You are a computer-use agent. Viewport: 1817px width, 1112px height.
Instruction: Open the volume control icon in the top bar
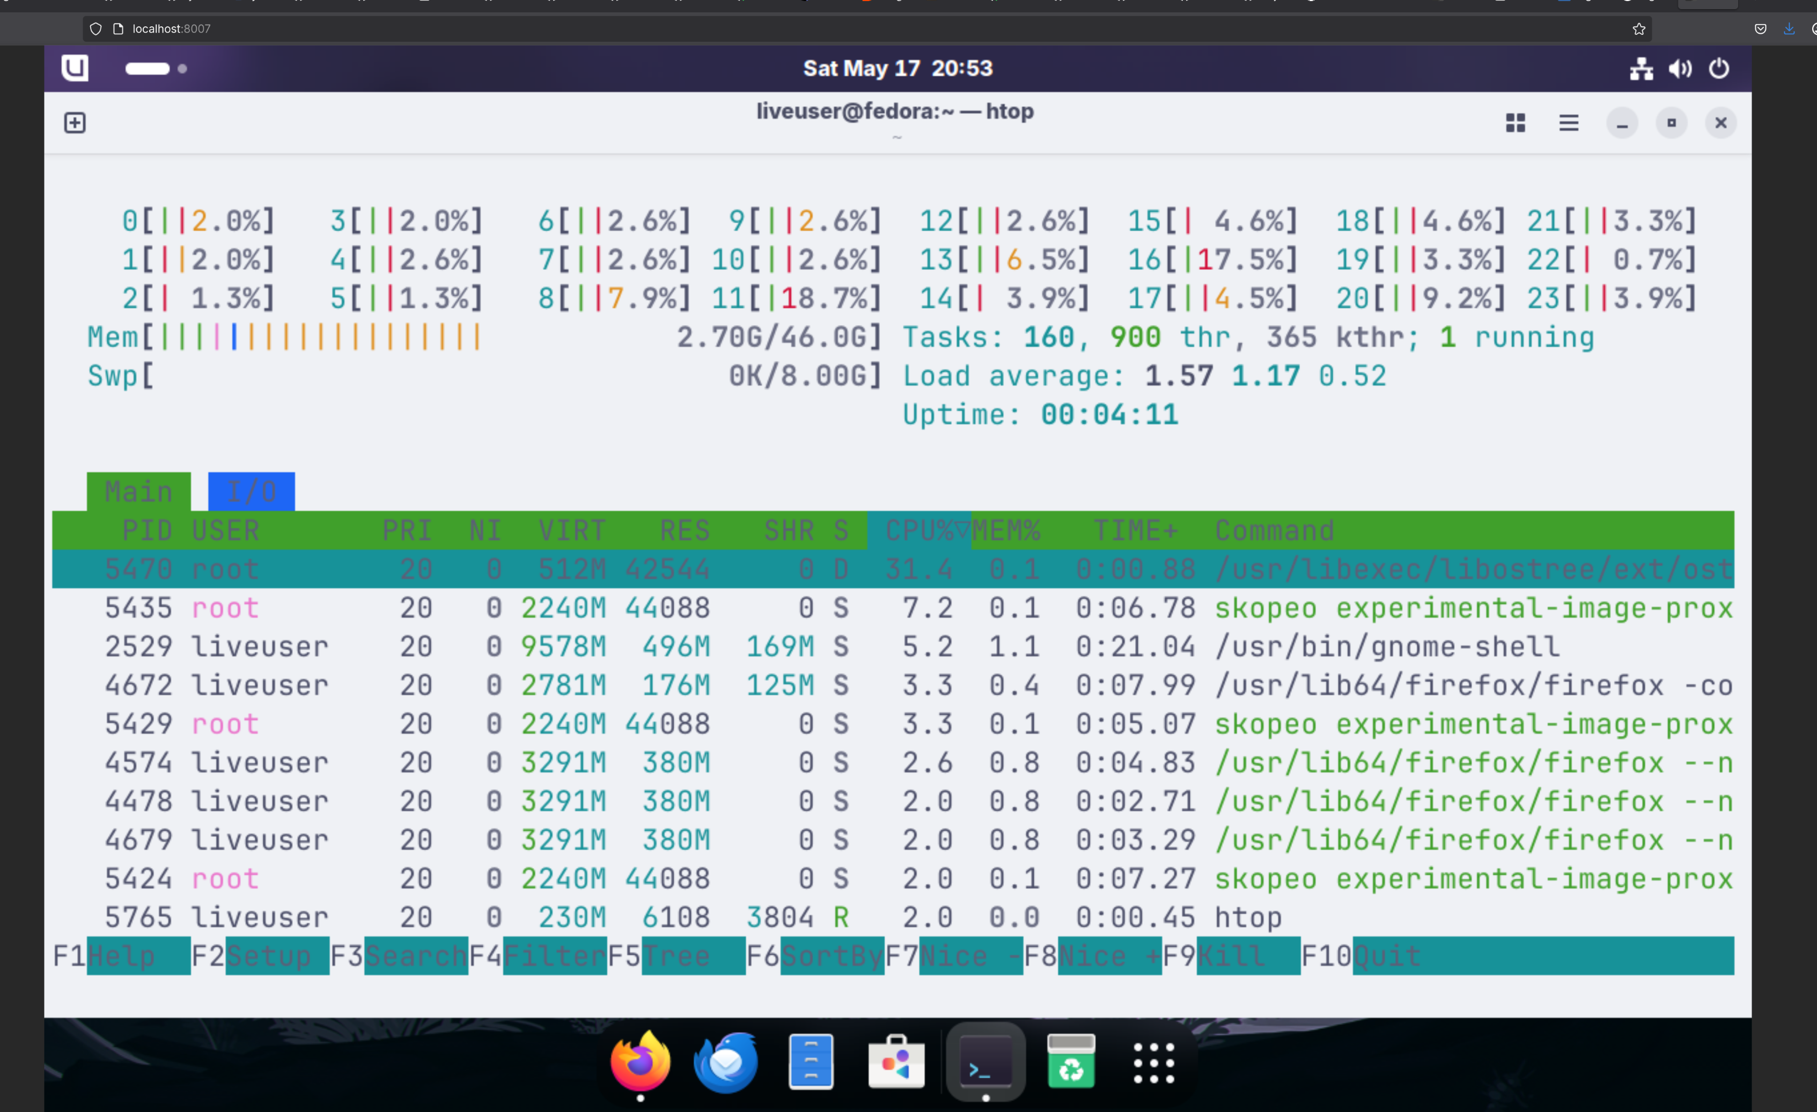1681,69
